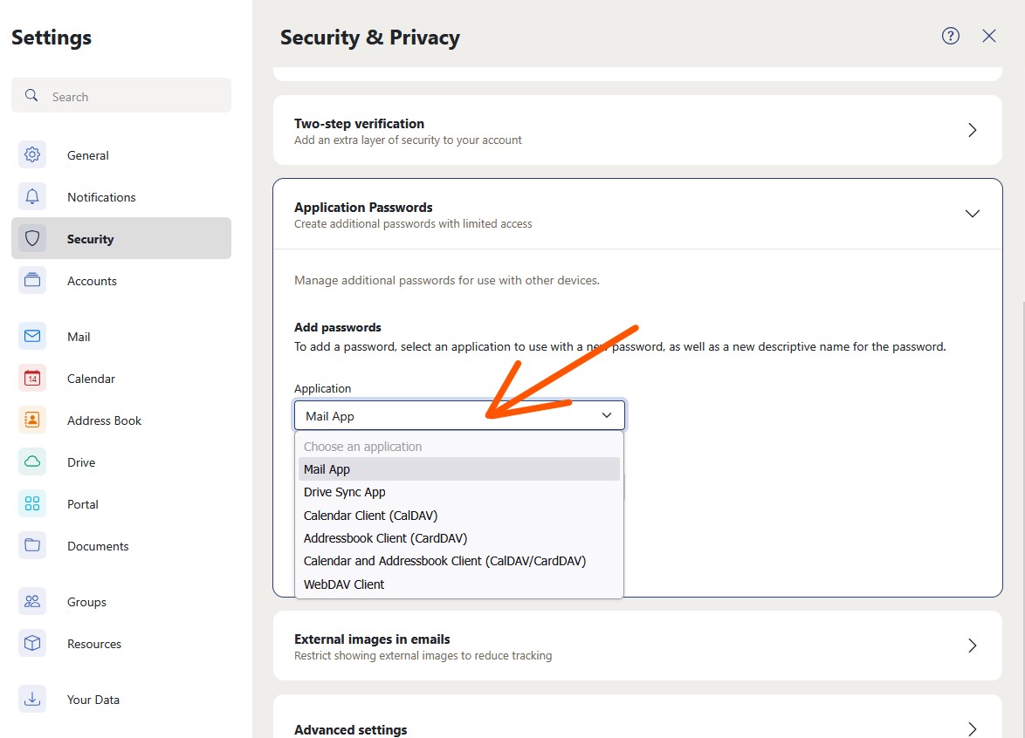Image resolution: width=1025 pixels, height=738 pixels.
Task: Open Address Book via the contact icon
Action: click(31, 420)
